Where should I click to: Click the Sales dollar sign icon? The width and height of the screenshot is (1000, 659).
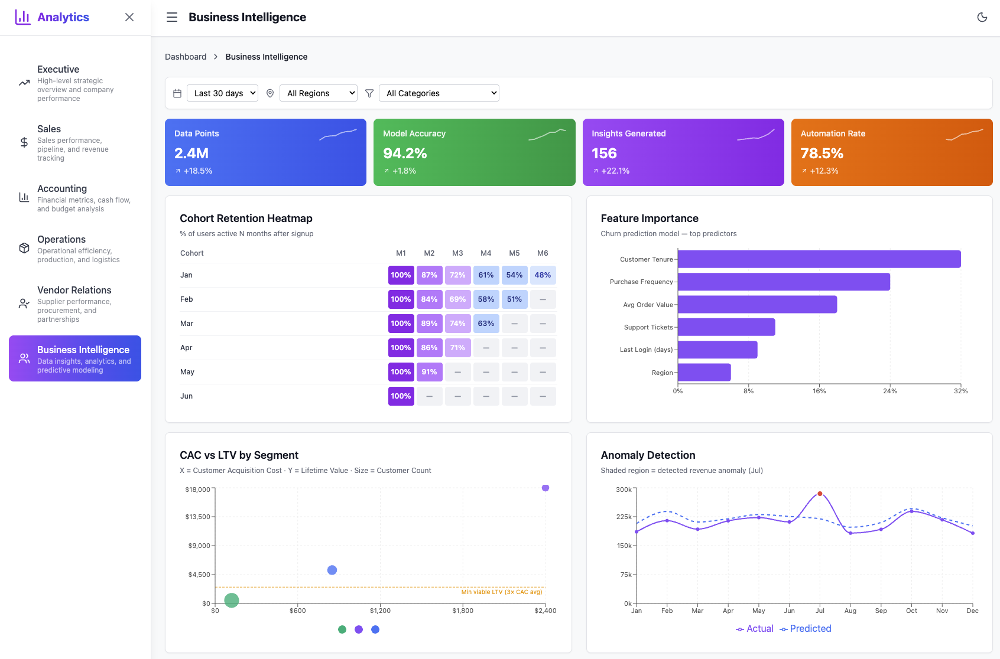click(24, 142)
